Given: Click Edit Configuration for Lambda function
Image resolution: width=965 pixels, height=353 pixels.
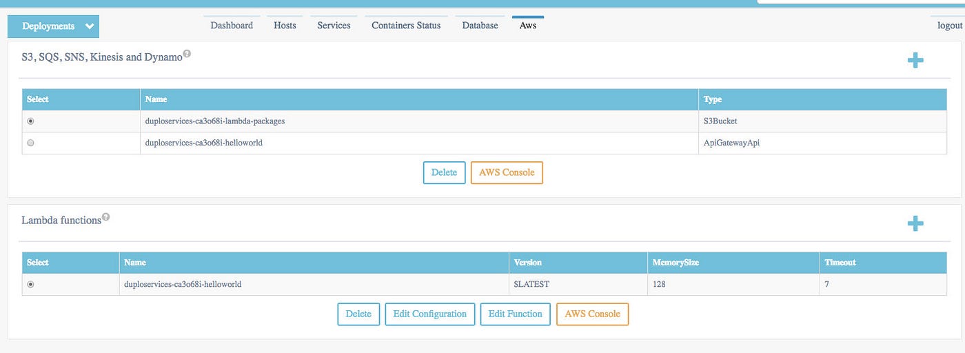Looking at the screenshot, I should pos(429,314).
